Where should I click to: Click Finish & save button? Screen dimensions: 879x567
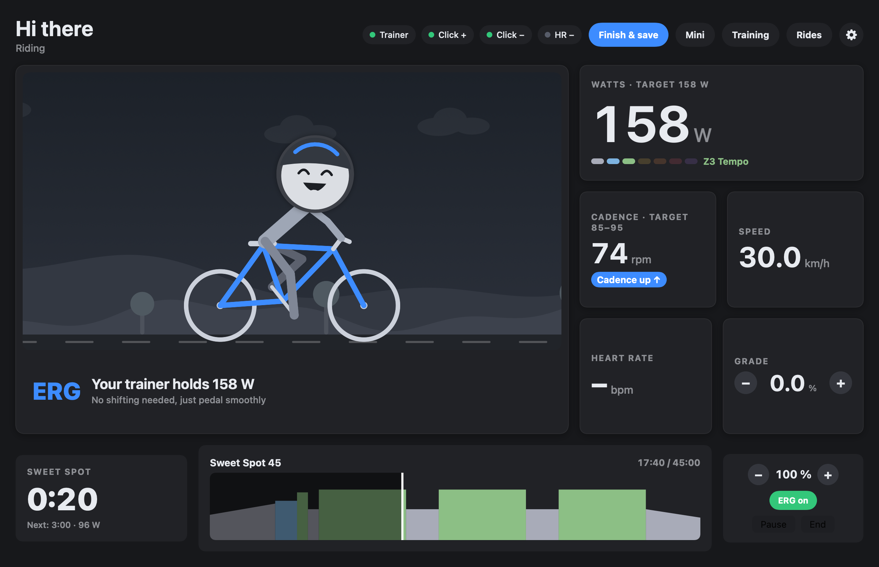tap(628, 35)
